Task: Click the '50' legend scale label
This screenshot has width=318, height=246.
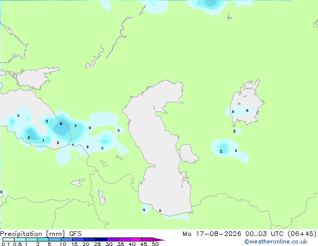Action: [155, 244]
